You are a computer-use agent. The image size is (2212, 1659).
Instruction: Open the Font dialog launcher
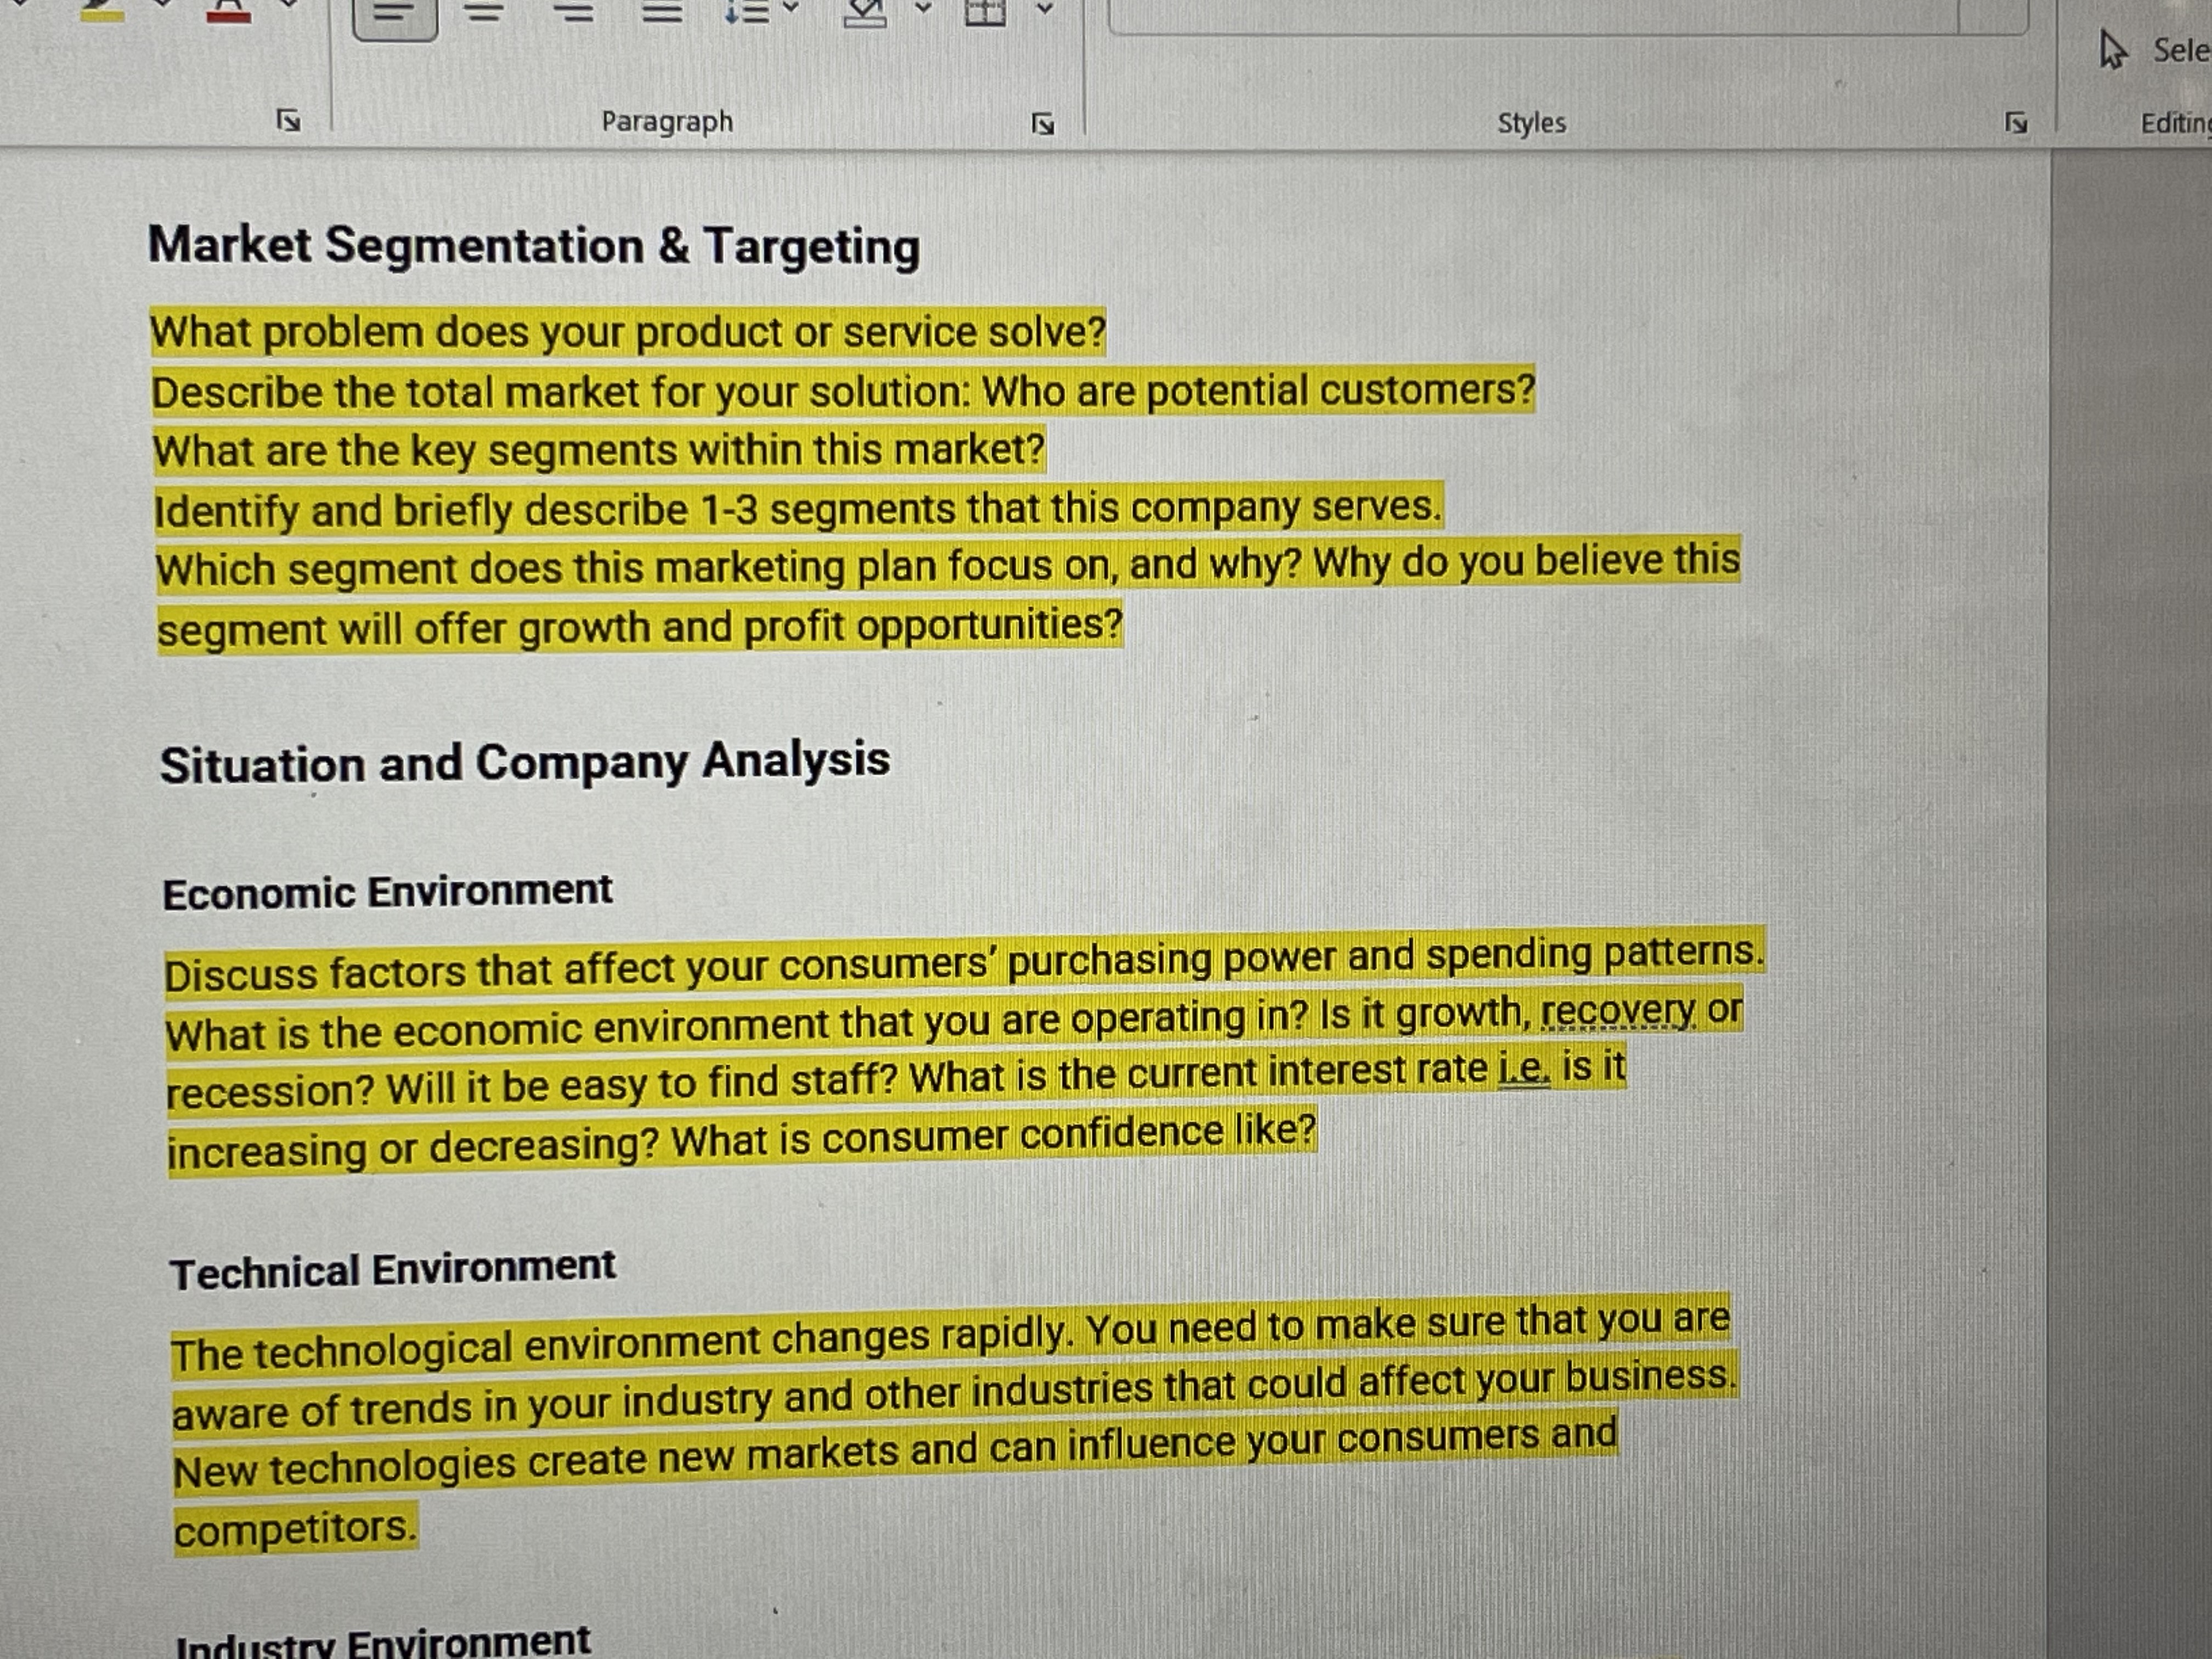[288, 121]
